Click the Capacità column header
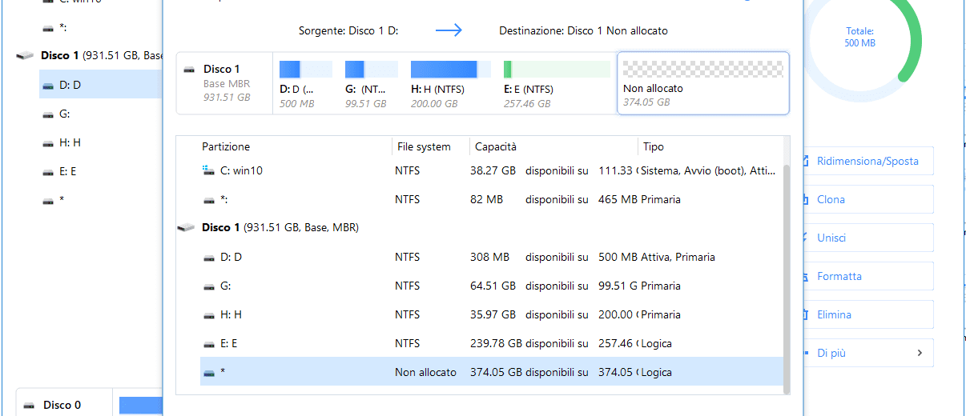The height and width of the screenshot is (416, 966). (495, 147)
